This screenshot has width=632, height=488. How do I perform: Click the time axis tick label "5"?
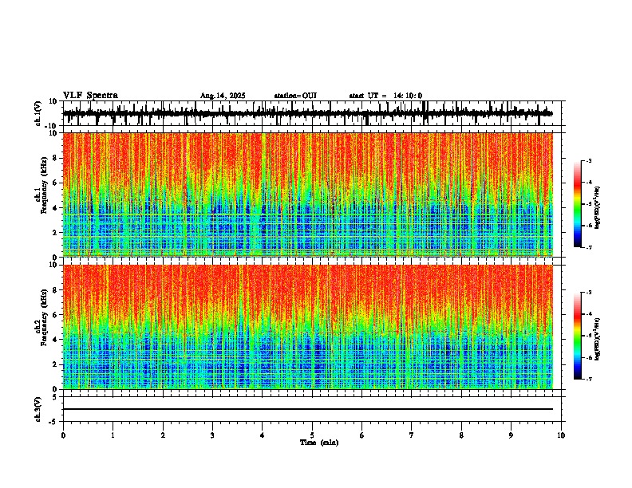coord(312,435)
